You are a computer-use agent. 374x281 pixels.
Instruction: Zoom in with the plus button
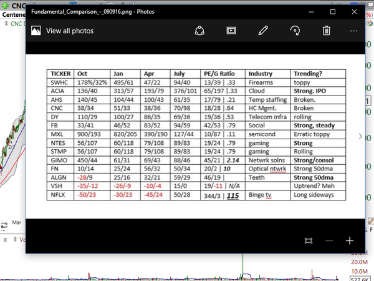coord(350,240)
